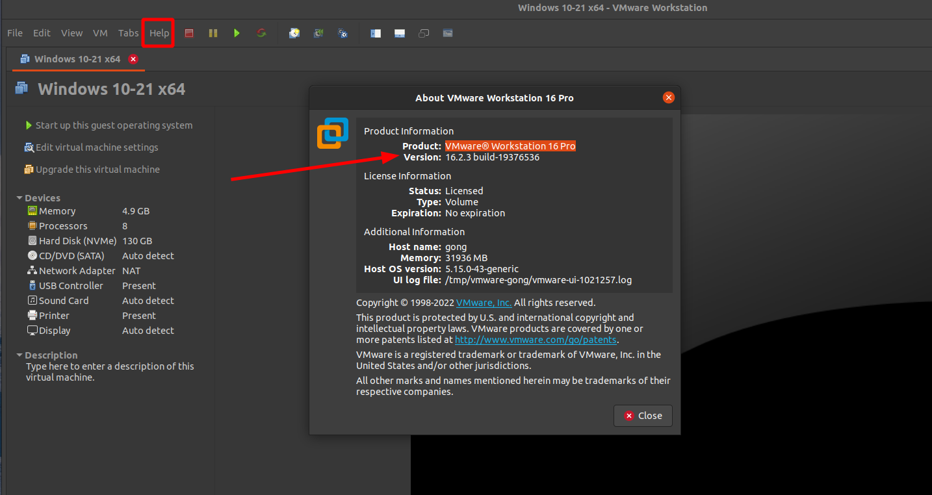Close the Windows 10-21 x64 tab
The width and height of the screenshot is (932, 495).
[133, 59]
